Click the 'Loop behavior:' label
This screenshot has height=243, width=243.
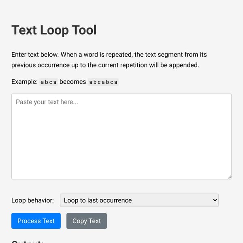(32, 200)
